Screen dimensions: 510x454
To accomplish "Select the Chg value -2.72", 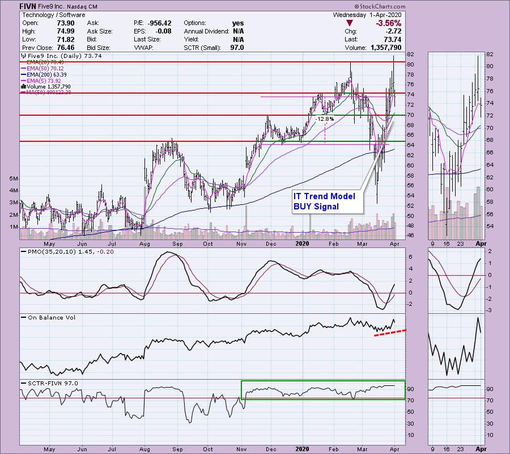I will tap(393, 31).
